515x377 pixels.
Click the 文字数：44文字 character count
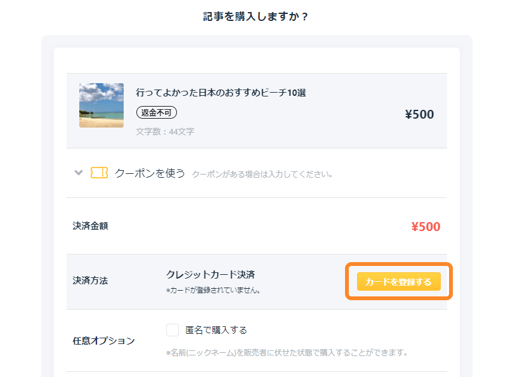[165, 132]
